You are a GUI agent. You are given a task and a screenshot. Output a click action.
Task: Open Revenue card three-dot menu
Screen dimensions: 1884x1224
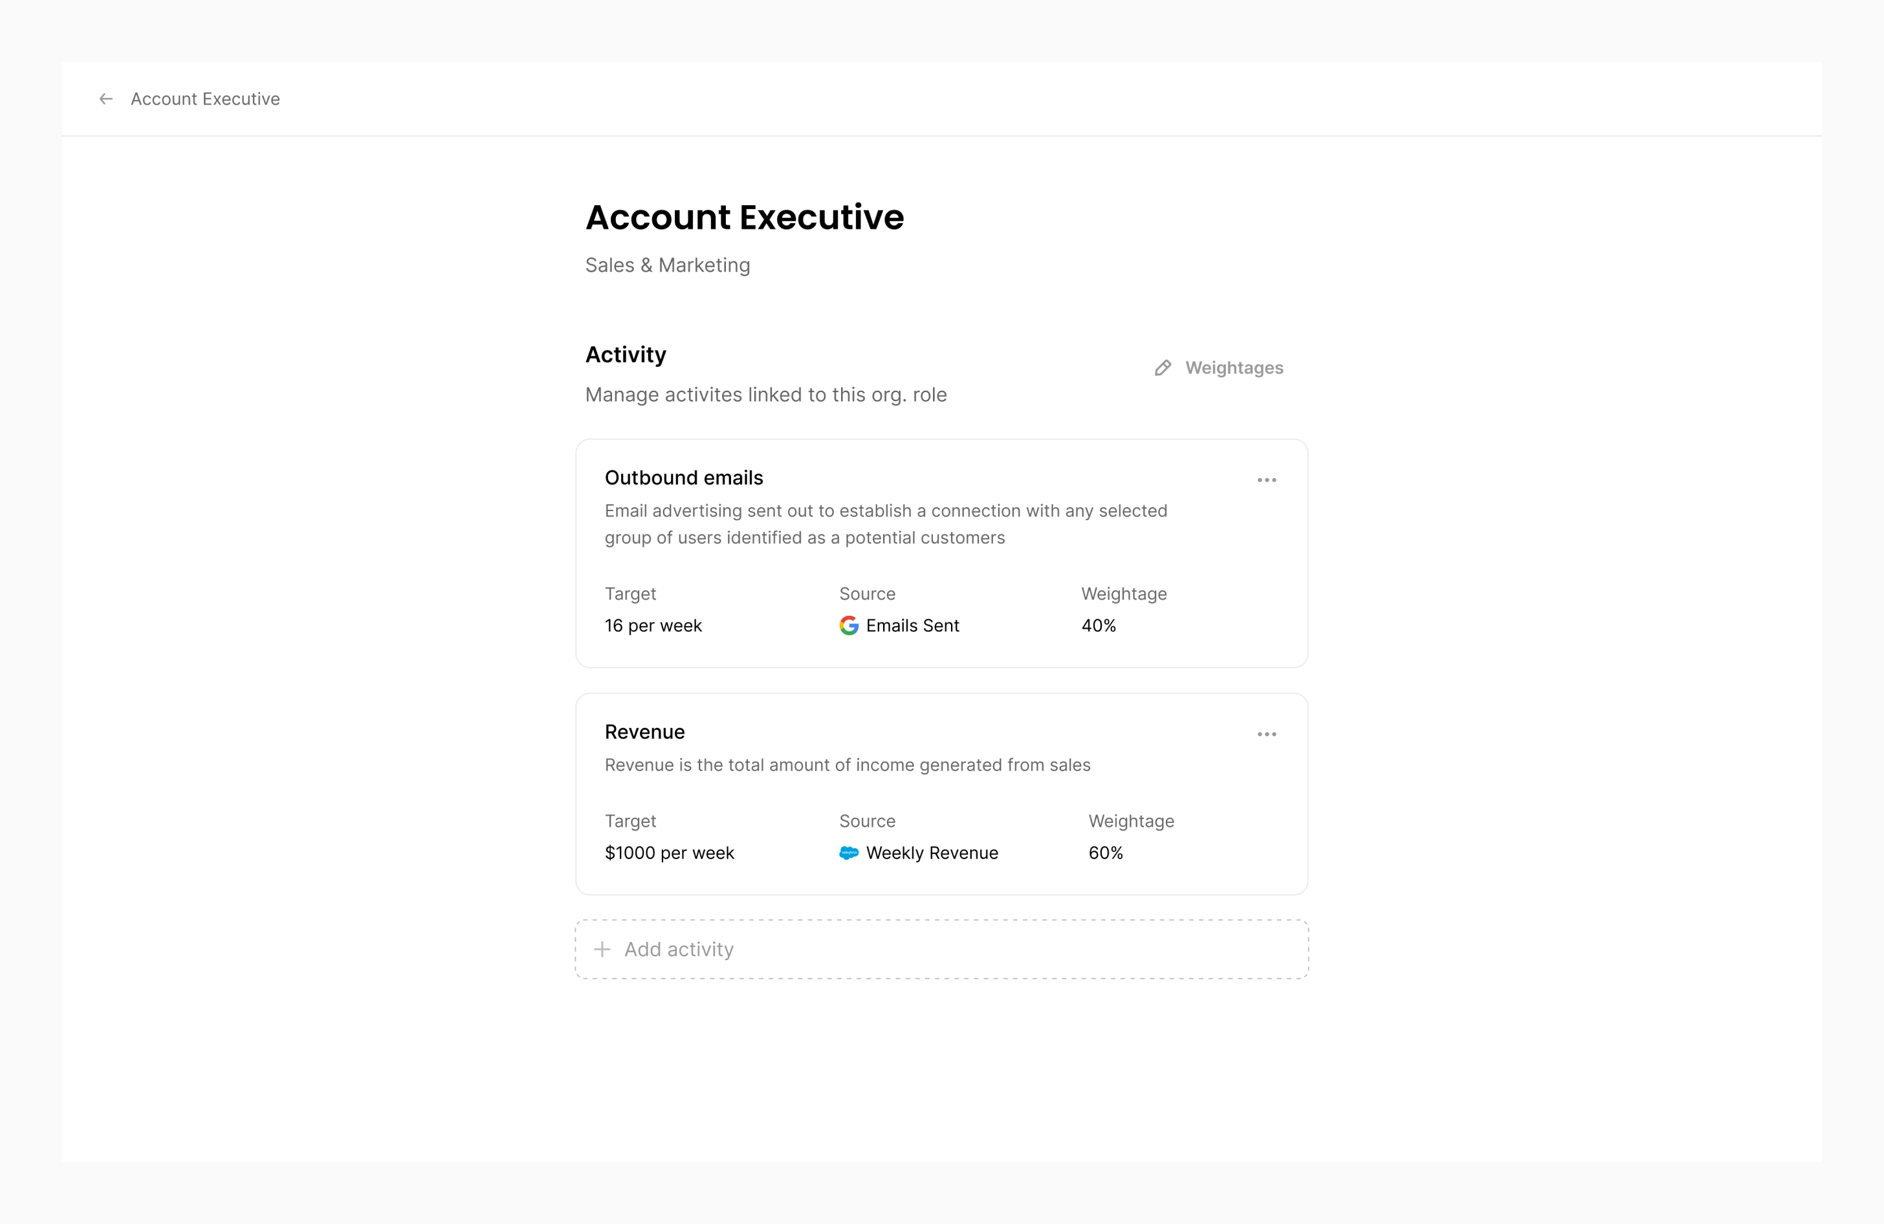1267,735
